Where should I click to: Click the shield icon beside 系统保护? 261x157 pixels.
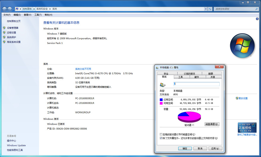(4, 37)
